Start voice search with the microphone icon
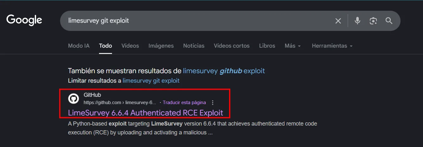This screenshot has height=147, width=423. tap(358, 21)
